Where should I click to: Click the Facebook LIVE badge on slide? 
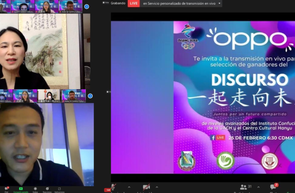coord(217,138)
